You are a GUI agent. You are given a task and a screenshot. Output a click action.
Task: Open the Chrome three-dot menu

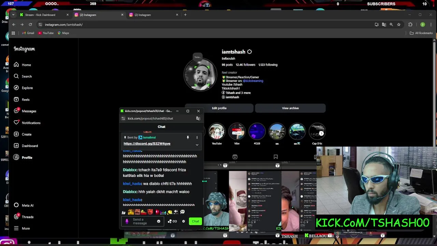[431, 25]
